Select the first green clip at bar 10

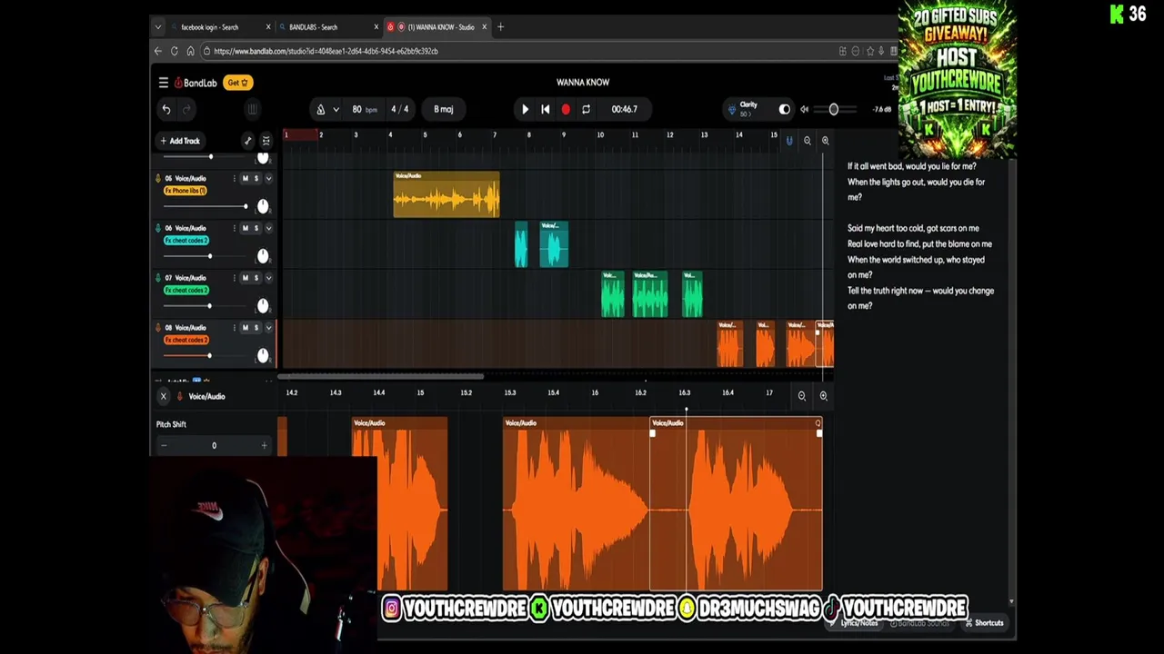(613, 294)
